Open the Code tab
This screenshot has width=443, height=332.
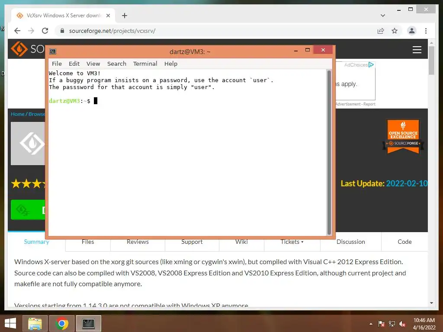(404, 242)
